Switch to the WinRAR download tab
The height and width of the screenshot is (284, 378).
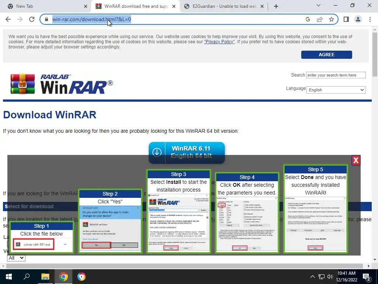[x=135, y=6]
